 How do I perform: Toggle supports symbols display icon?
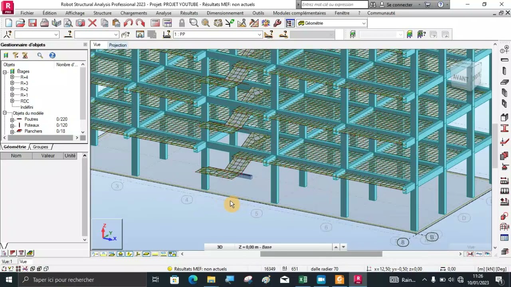(x=121, y=254)
